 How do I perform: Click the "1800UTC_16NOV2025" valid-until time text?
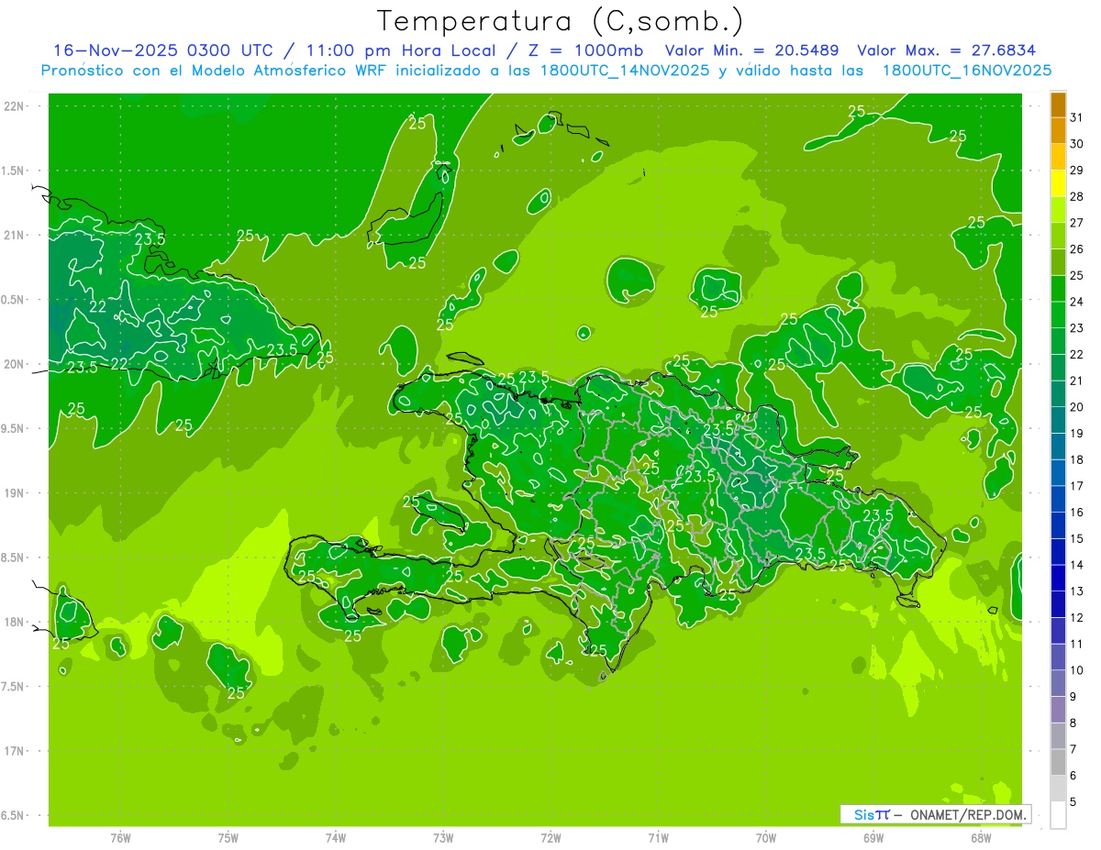point(966,71)
